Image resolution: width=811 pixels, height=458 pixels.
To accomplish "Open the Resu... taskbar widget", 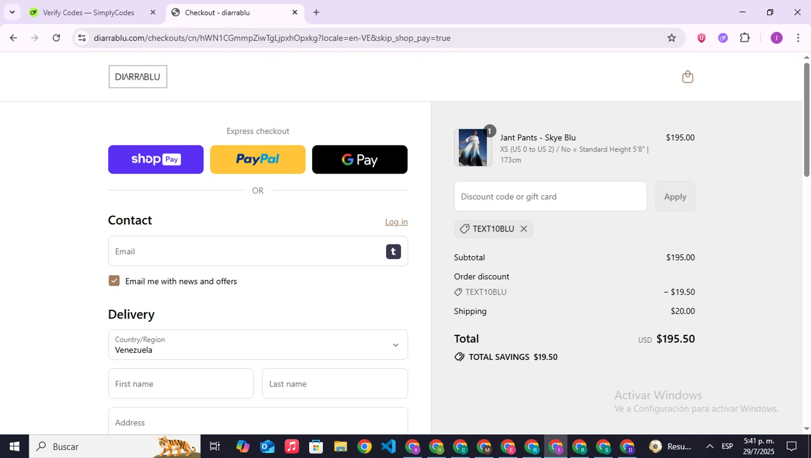I will click(x=670, y=446).
